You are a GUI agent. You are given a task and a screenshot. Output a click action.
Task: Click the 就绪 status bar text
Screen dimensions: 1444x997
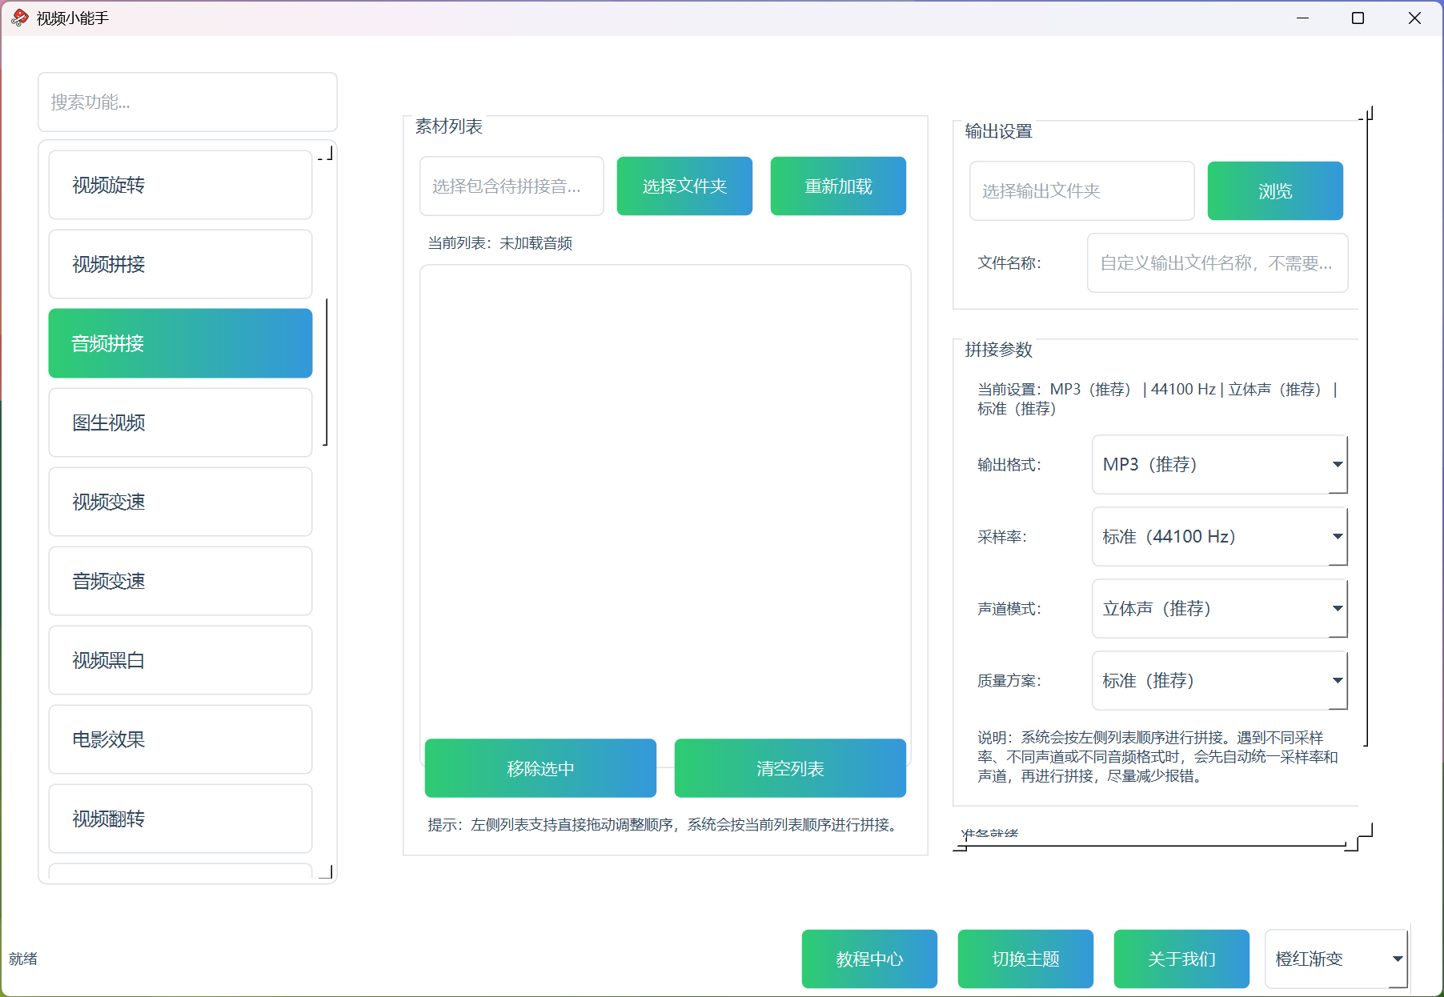coord(23,959)
